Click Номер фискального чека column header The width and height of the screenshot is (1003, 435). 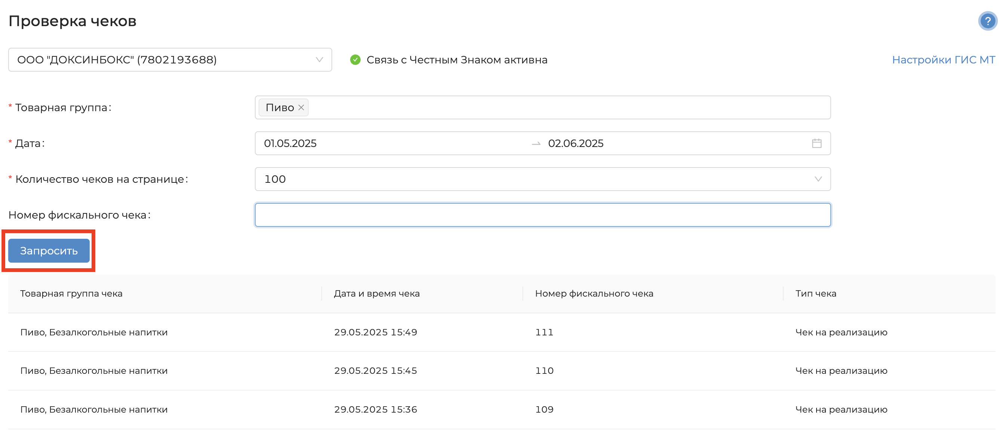594,294
